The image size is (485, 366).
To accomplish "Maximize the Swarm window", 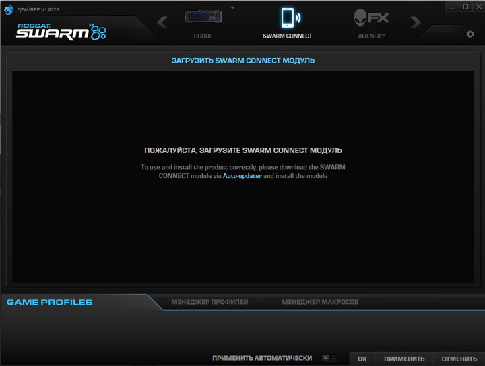I will 465,7.
